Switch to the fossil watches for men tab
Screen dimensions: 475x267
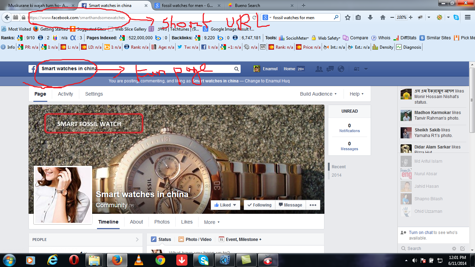point(188,6)
